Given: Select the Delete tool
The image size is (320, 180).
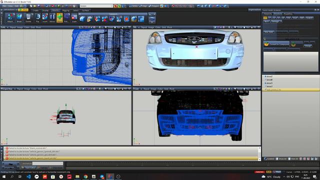Looking at the screenshot, I should [28, 18].
